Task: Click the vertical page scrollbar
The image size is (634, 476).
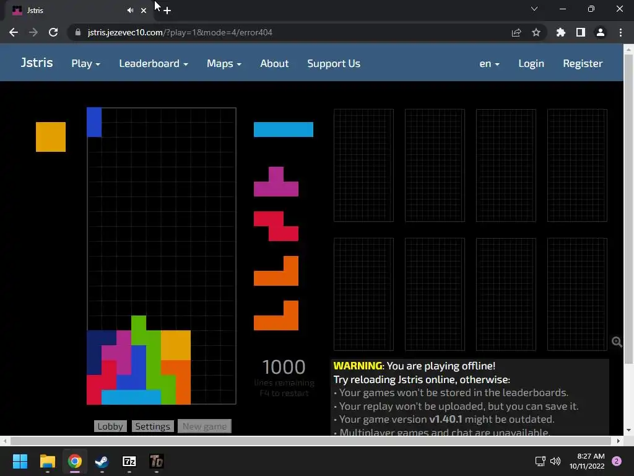Action: 628,208
